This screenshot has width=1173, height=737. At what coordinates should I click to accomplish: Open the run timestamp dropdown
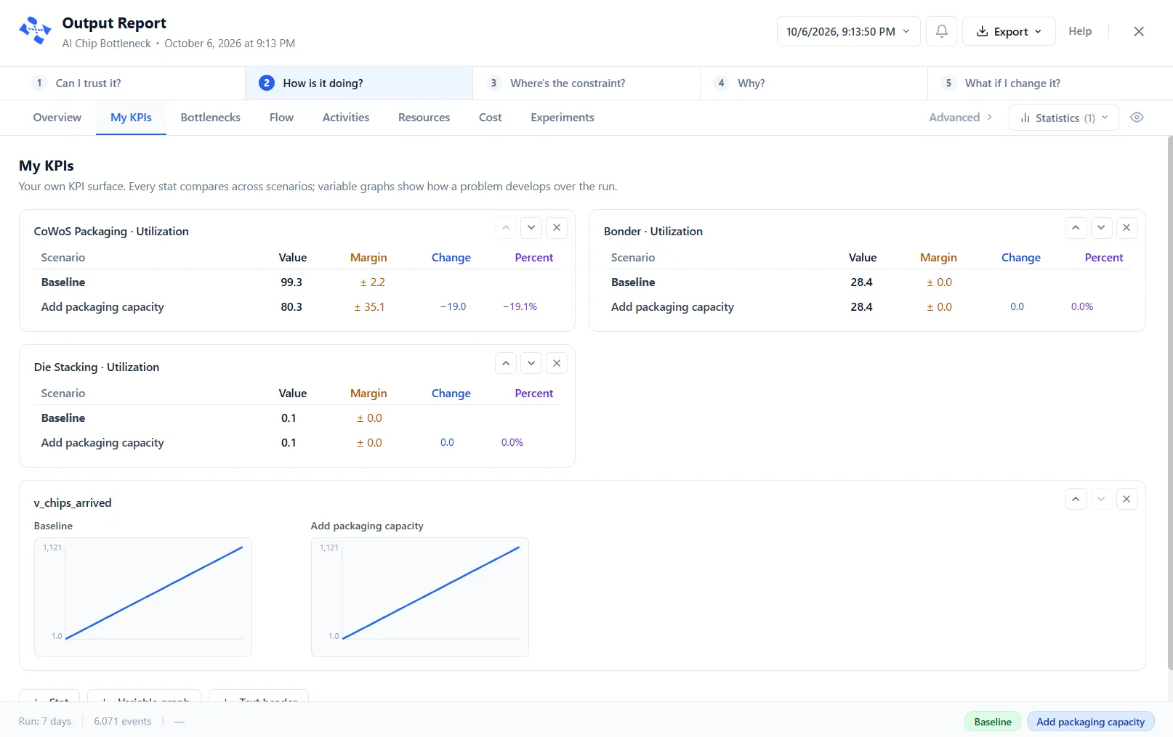point(848,31)
